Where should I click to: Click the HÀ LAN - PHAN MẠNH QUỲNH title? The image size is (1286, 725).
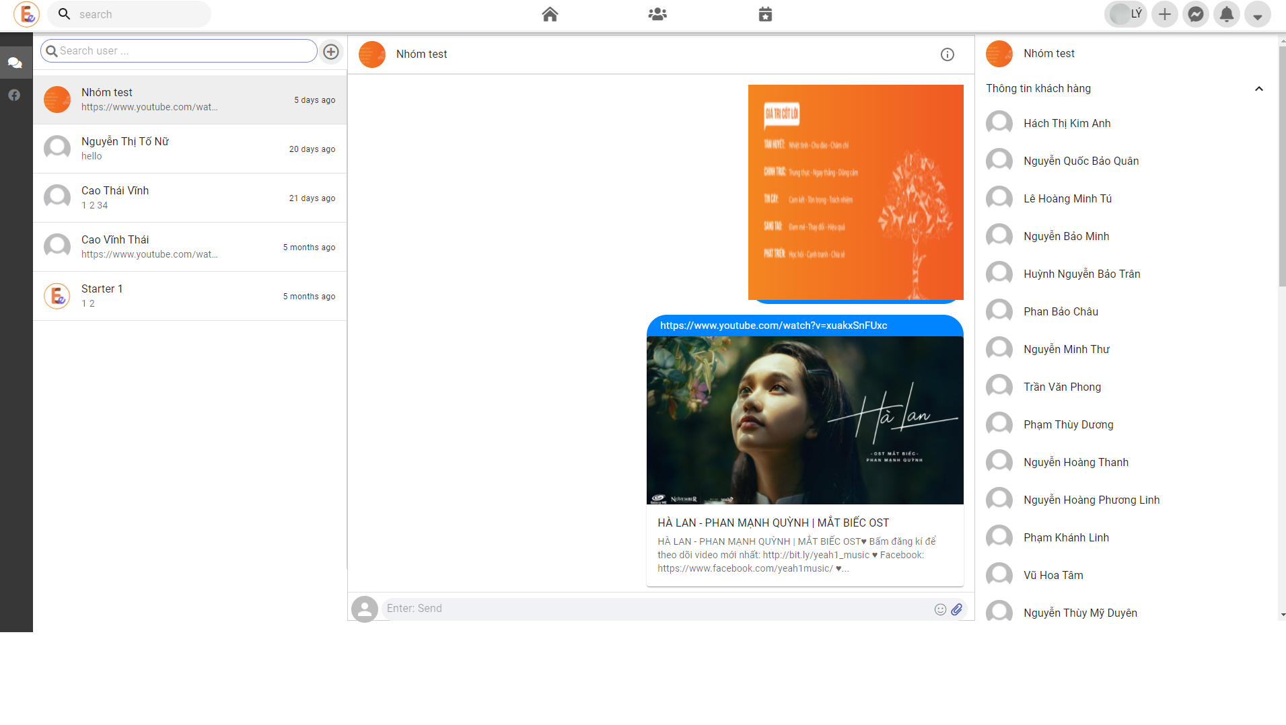click(x=773, y=523)
